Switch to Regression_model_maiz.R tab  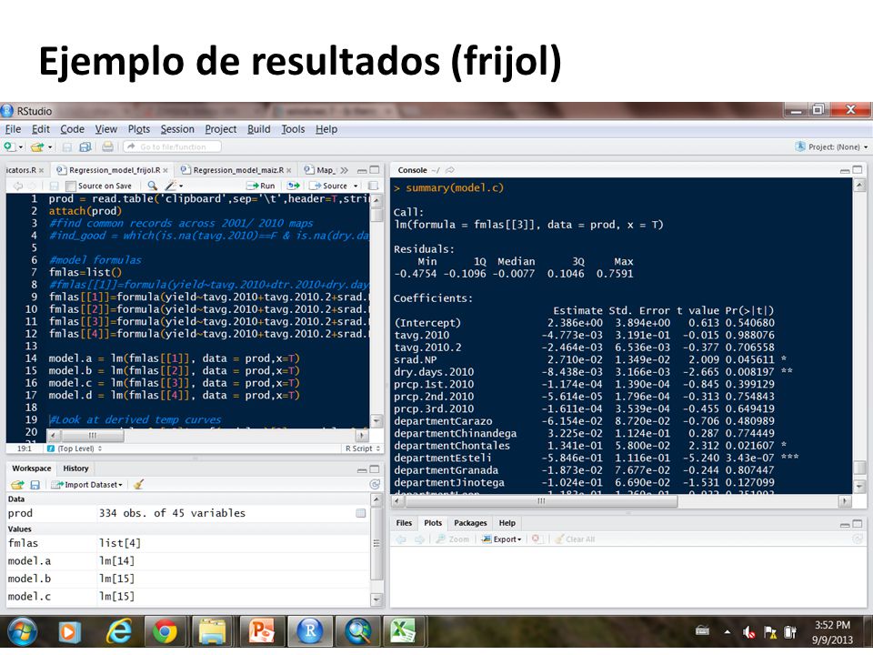coord(237,170)
